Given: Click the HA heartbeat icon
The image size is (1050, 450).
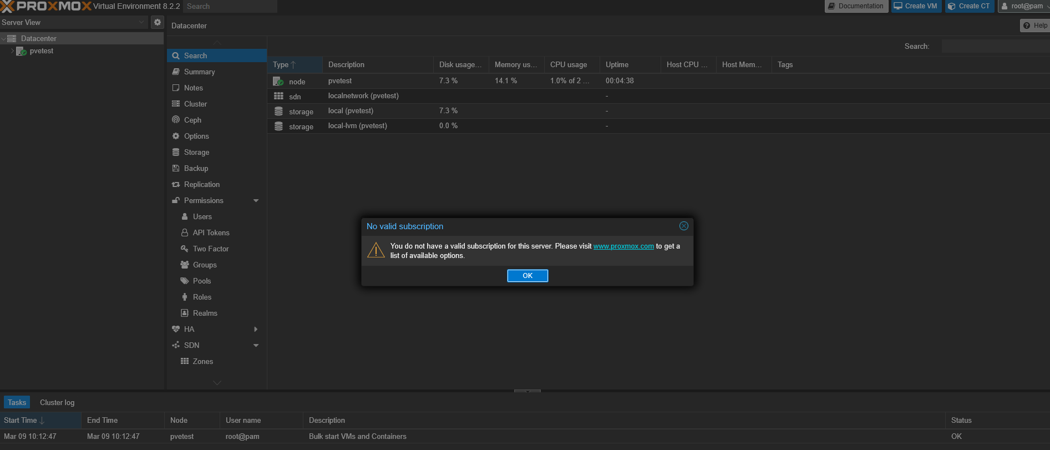Looking at the screenshot, I should pyautogui.click(x=176, y=329).
